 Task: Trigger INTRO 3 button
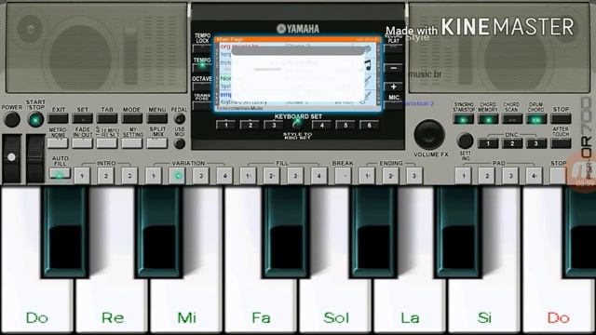coord(129,176)
